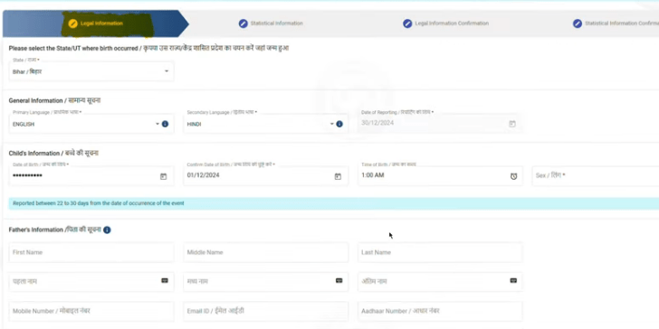Expand the Secondary Language HINDI dropdown

click(259, 124)
